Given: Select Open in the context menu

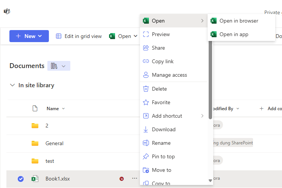Looking at the screenshot, I should pyautogui.click(x=174, y=21).
